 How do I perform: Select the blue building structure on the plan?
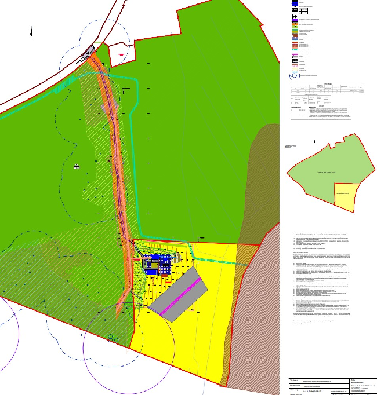click(155, 265)
